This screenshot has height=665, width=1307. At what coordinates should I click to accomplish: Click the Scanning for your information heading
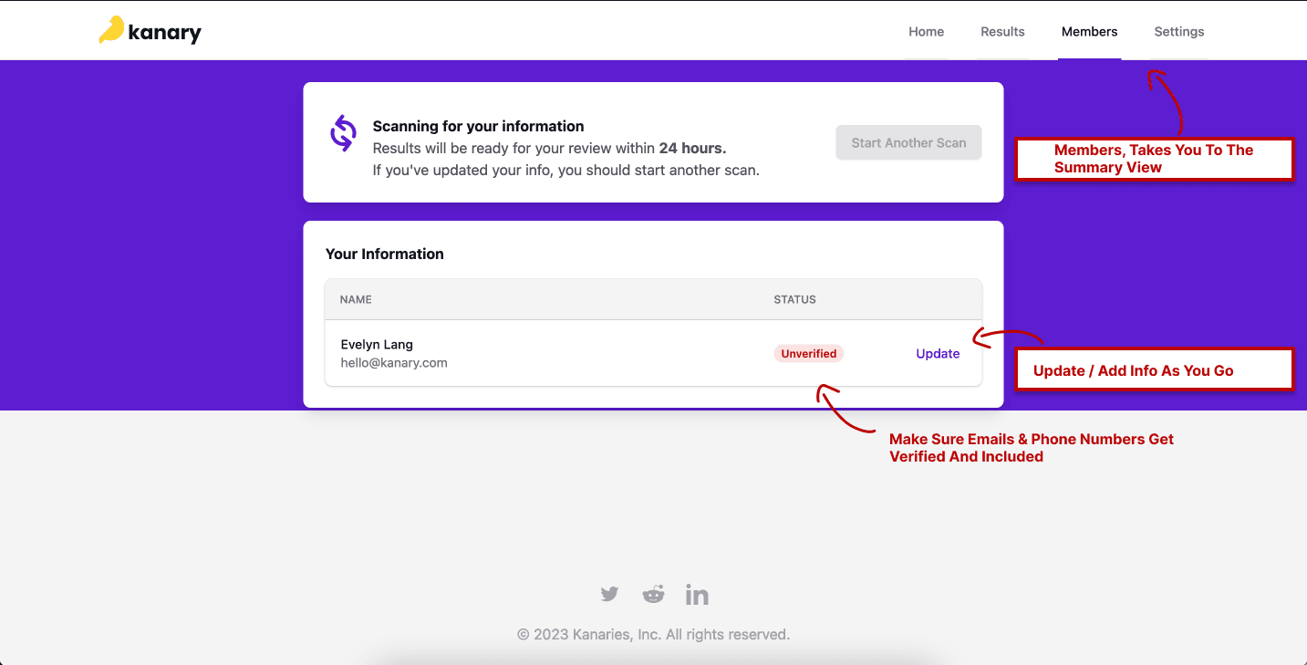(x=478, y=127)
